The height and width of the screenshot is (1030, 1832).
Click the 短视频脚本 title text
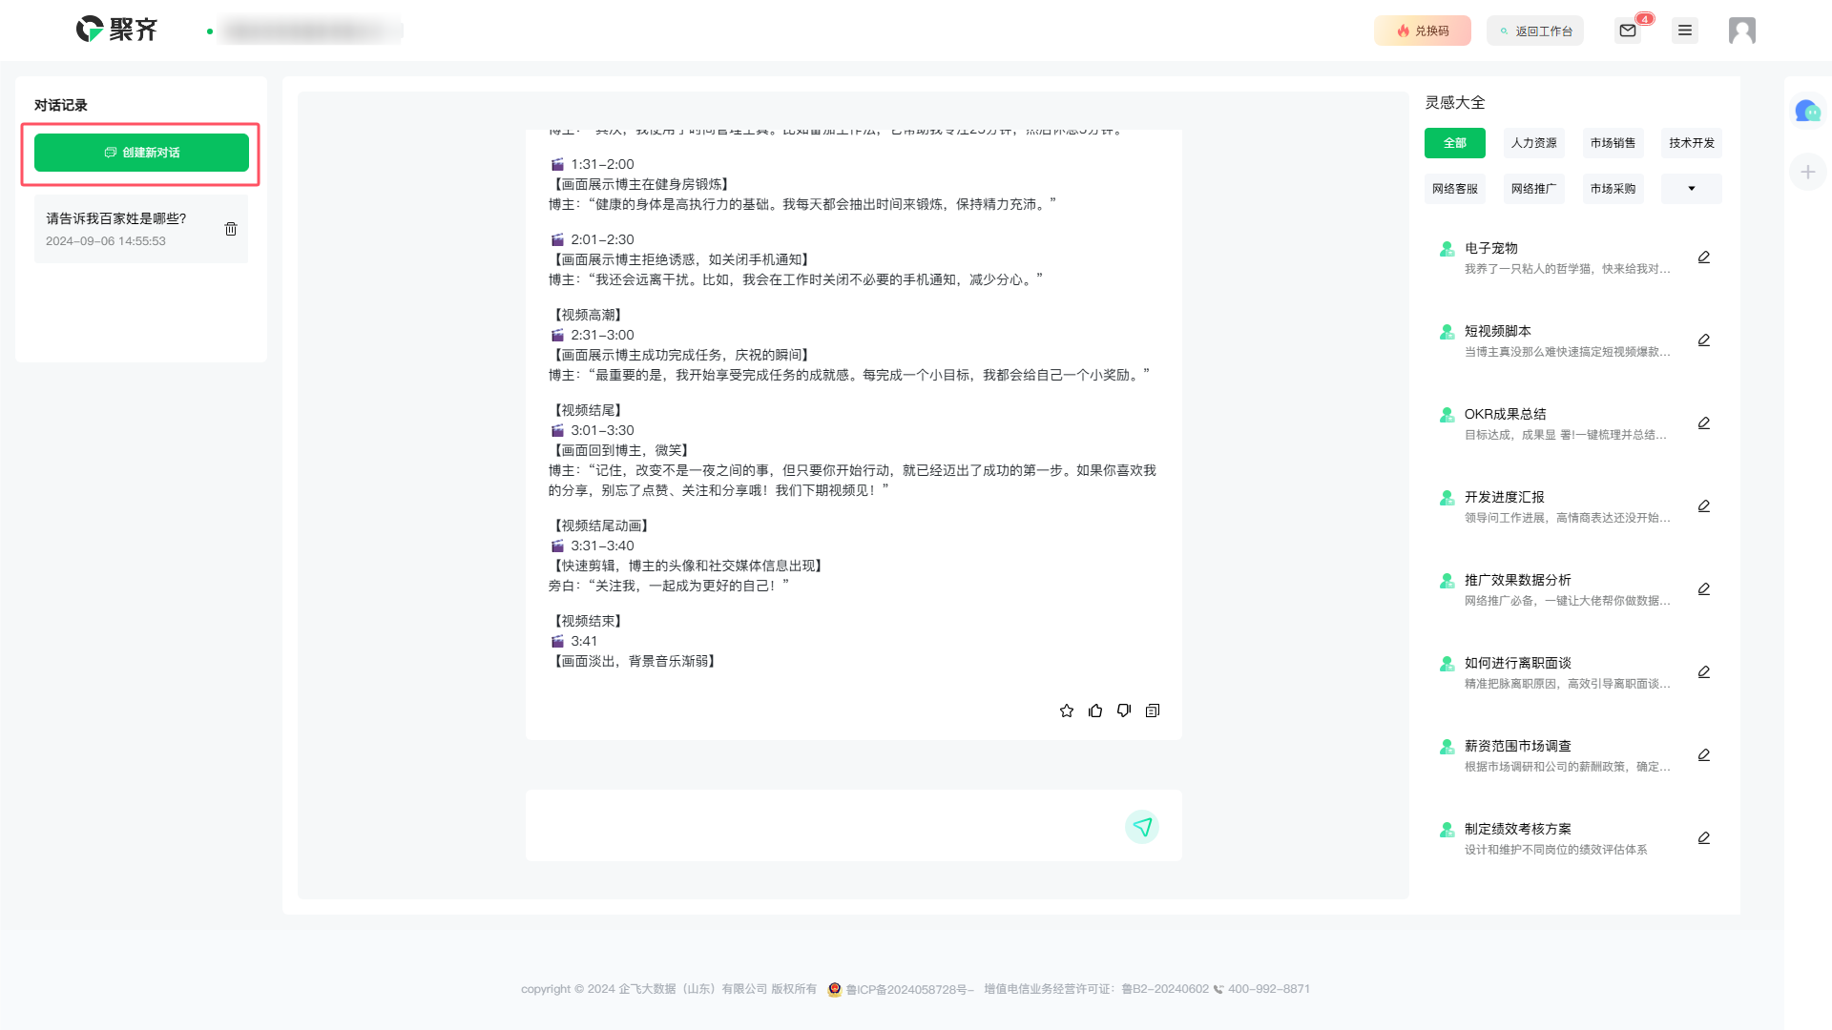coord(1498,331)
